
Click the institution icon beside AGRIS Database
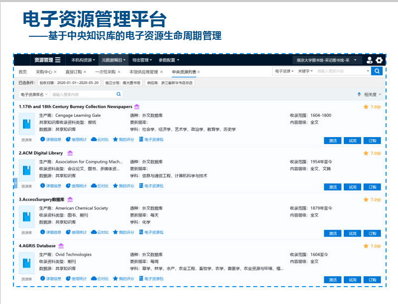[x=61, y=246]
